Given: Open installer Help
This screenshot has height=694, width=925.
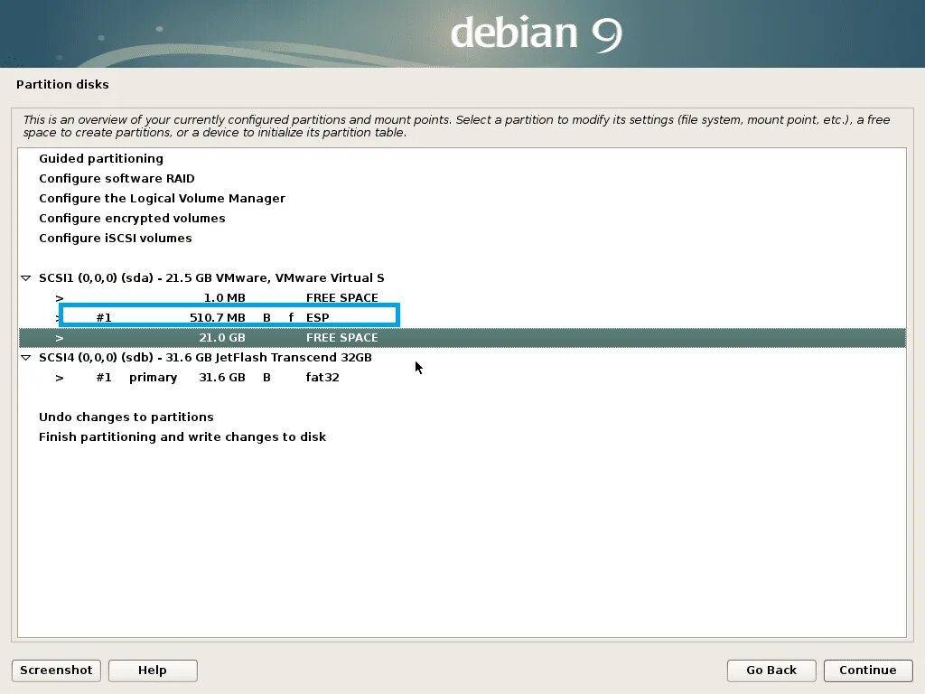Looking at the screenshot, I should 153,671.
